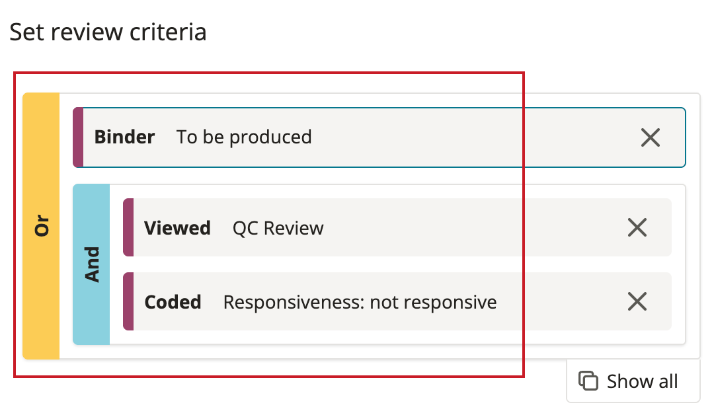Image resolution: width=714 pixels, height=419 pixels.
Task: Click the Show all button label
Action: [642, 381]
